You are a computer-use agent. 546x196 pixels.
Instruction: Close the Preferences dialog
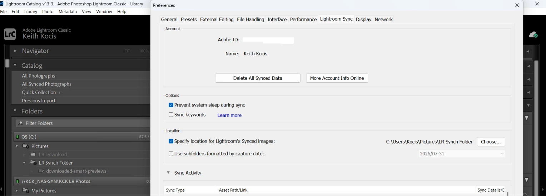[517, 5]
